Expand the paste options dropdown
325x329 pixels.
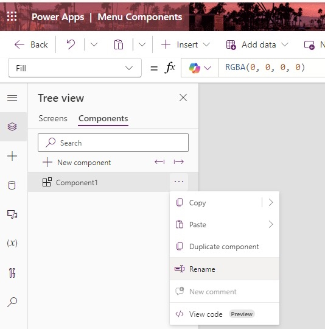(142, 44)
